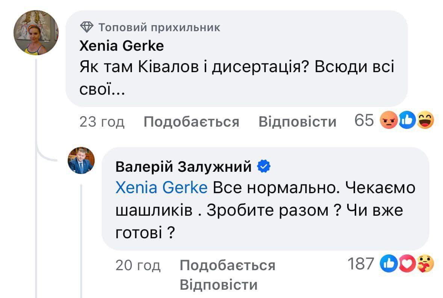Screen dimensions: 443x298
Task: Open Xenia Gerke's profile picture
Action: (36, 33)
